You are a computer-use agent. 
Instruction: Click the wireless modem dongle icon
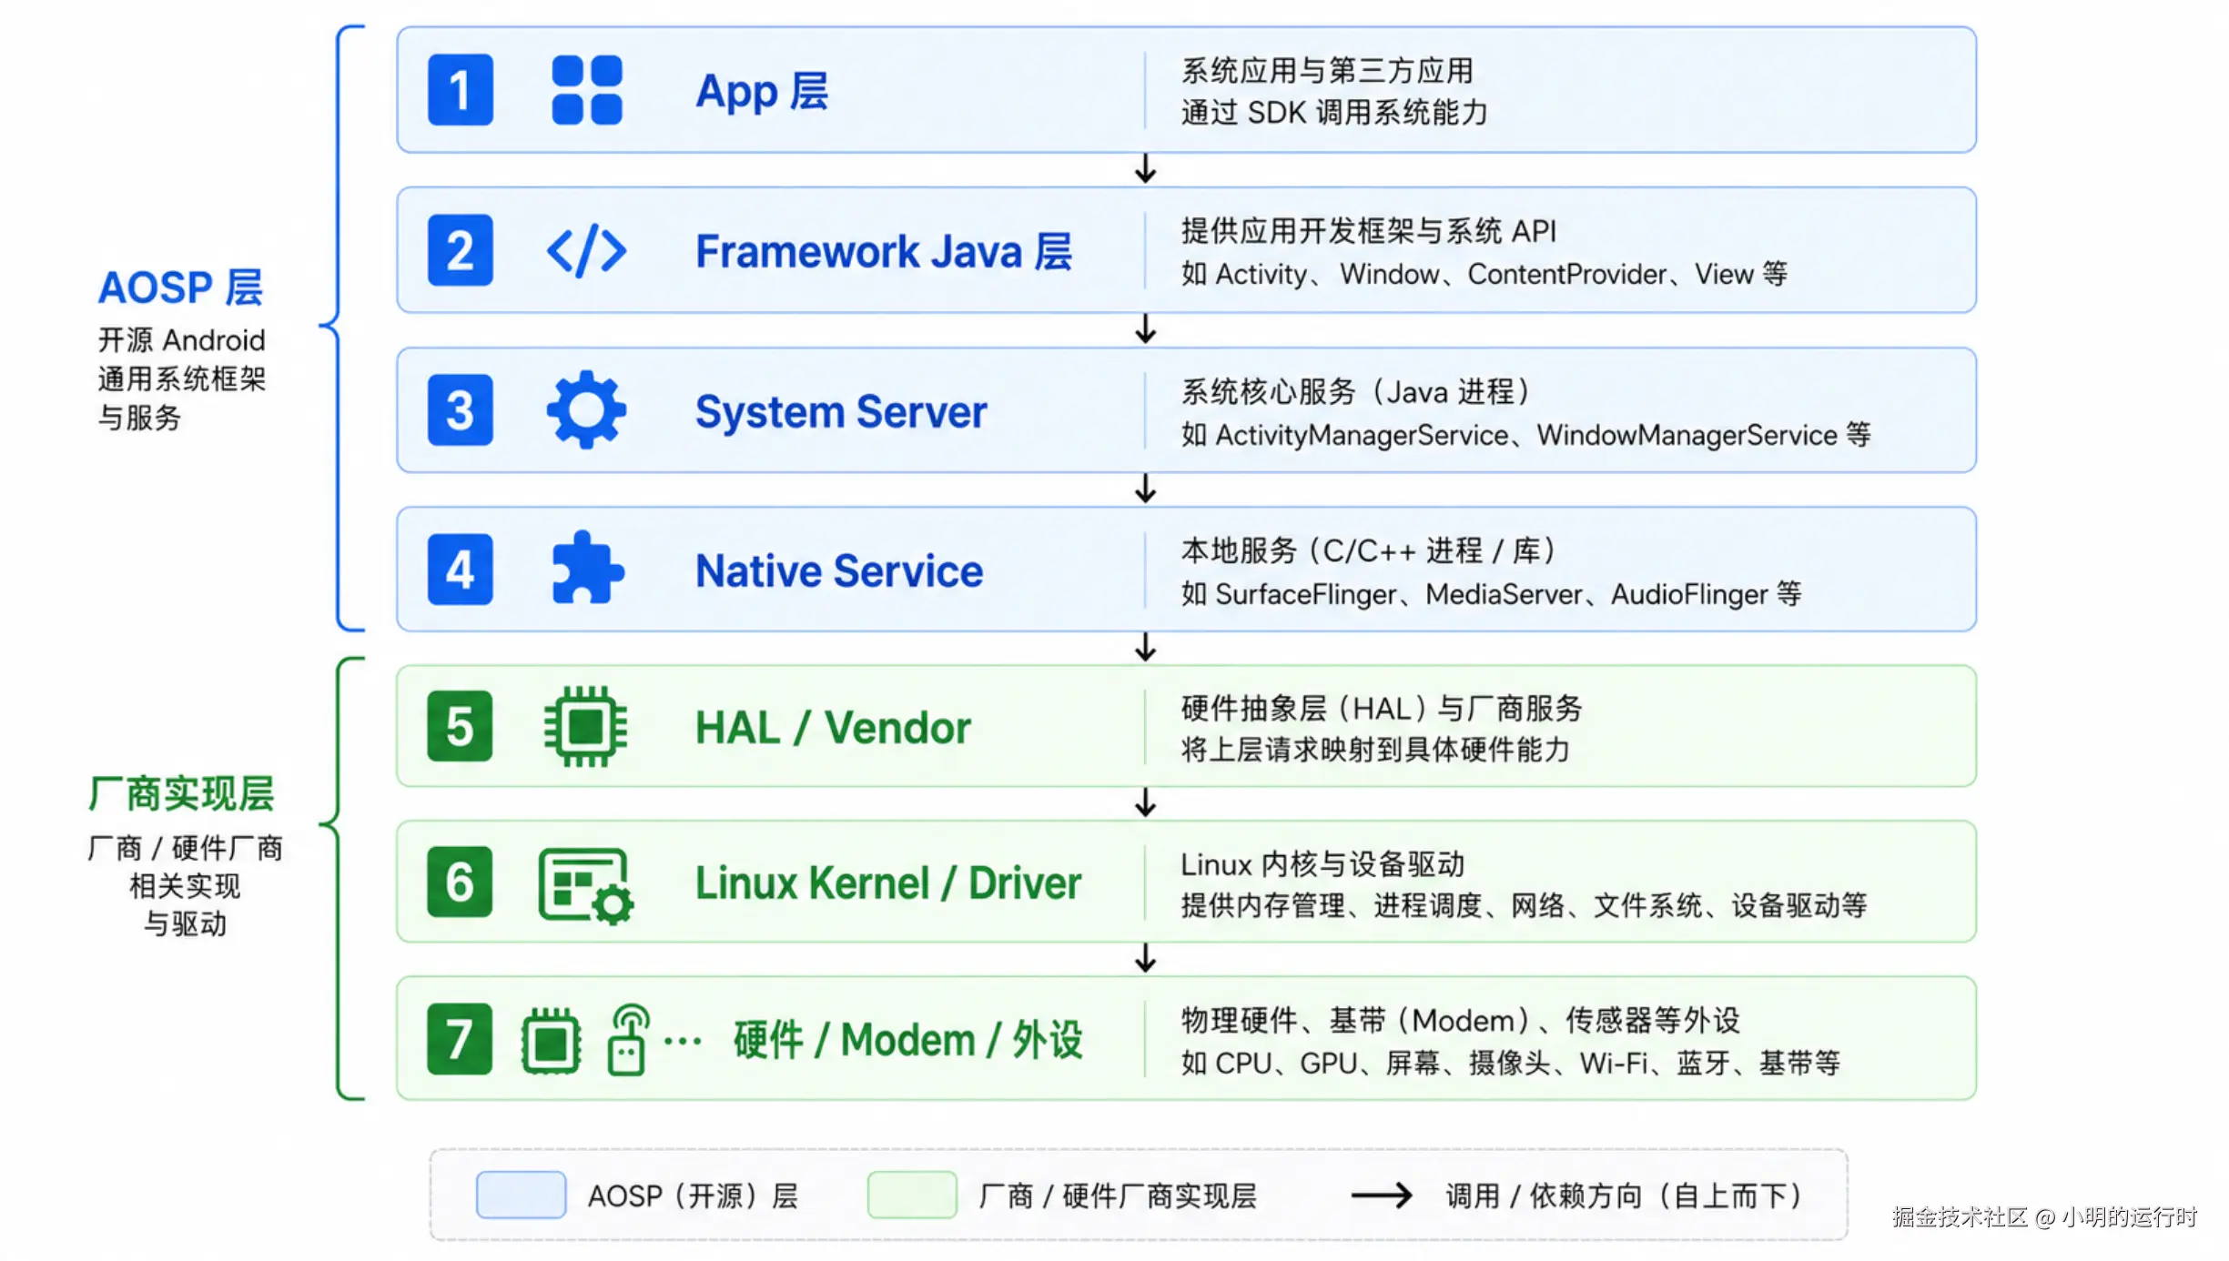628,1040
